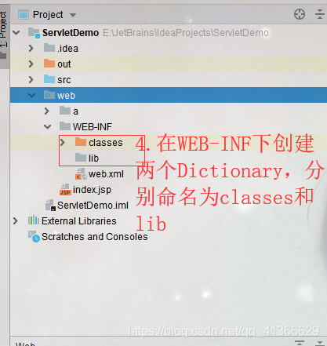
Task: Select the classes row label
Action: (x=106, y=143)
